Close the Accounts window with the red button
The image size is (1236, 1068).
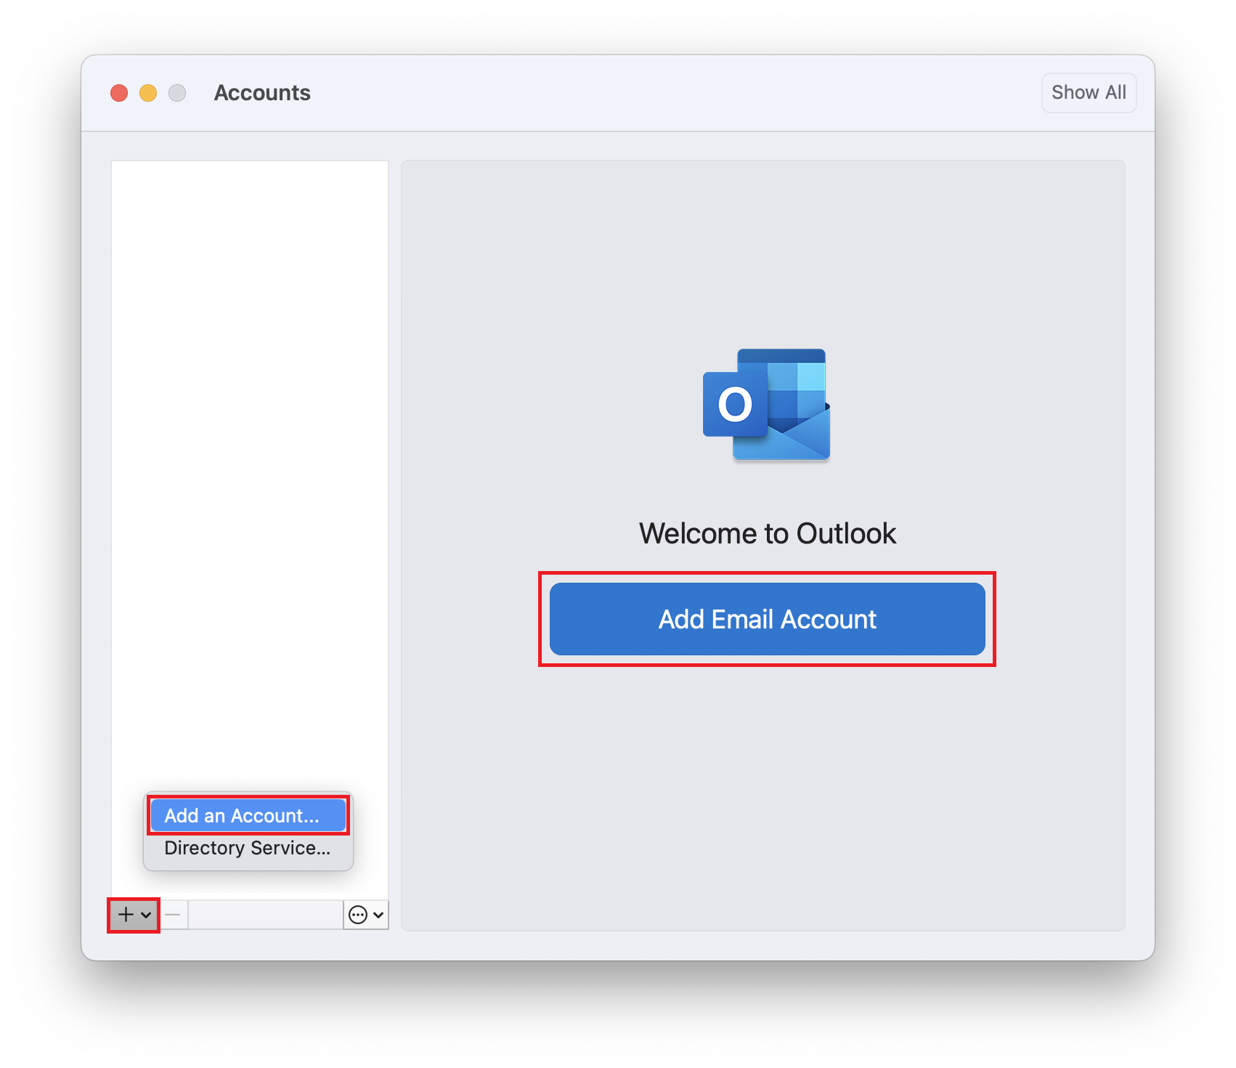[x=119, y=93]
